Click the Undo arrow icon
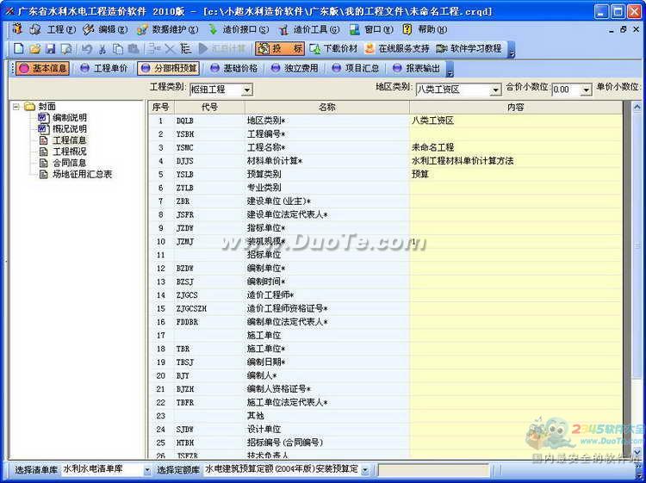Image resolution: width=646 pixels, height=483 pixels. point(86,49)
